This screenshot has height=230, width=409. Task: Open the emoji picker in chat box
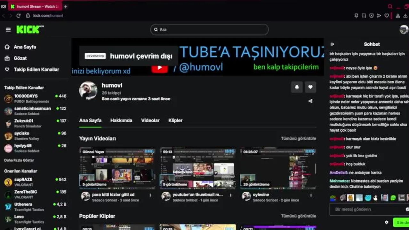[407, 209]
